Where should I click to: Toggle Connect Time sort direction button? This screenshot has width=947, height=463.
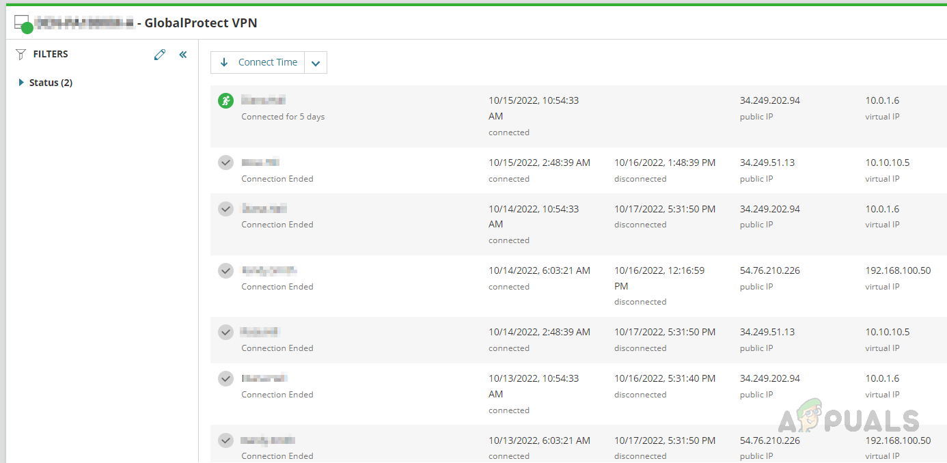[x=258, y=62]
